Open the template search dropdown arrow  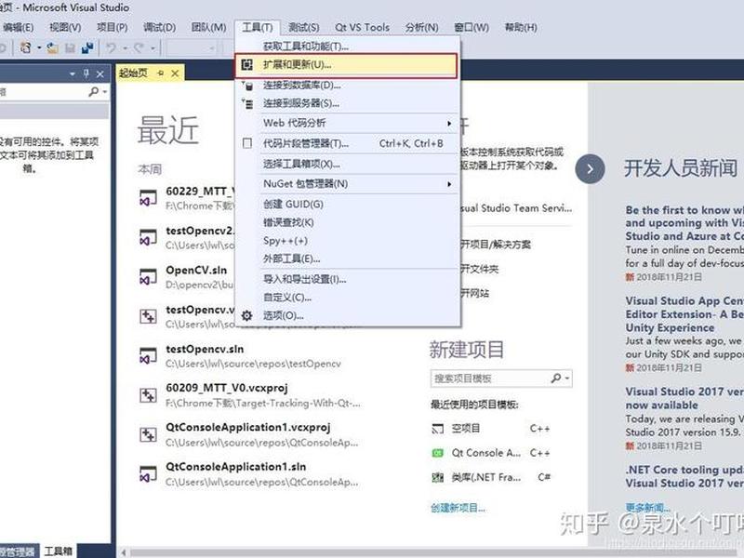tap(567, 379)
